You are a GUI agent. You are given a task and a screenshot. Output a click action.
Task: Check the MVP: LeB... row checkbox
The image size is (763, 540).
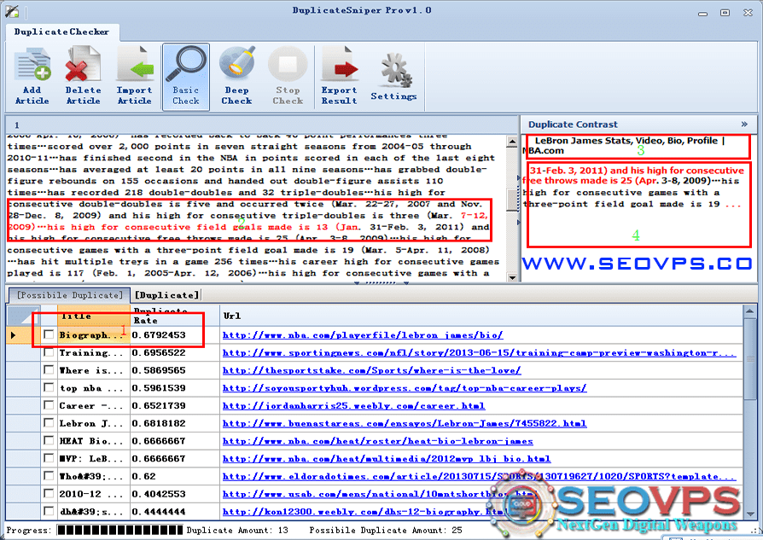[49, 458]
